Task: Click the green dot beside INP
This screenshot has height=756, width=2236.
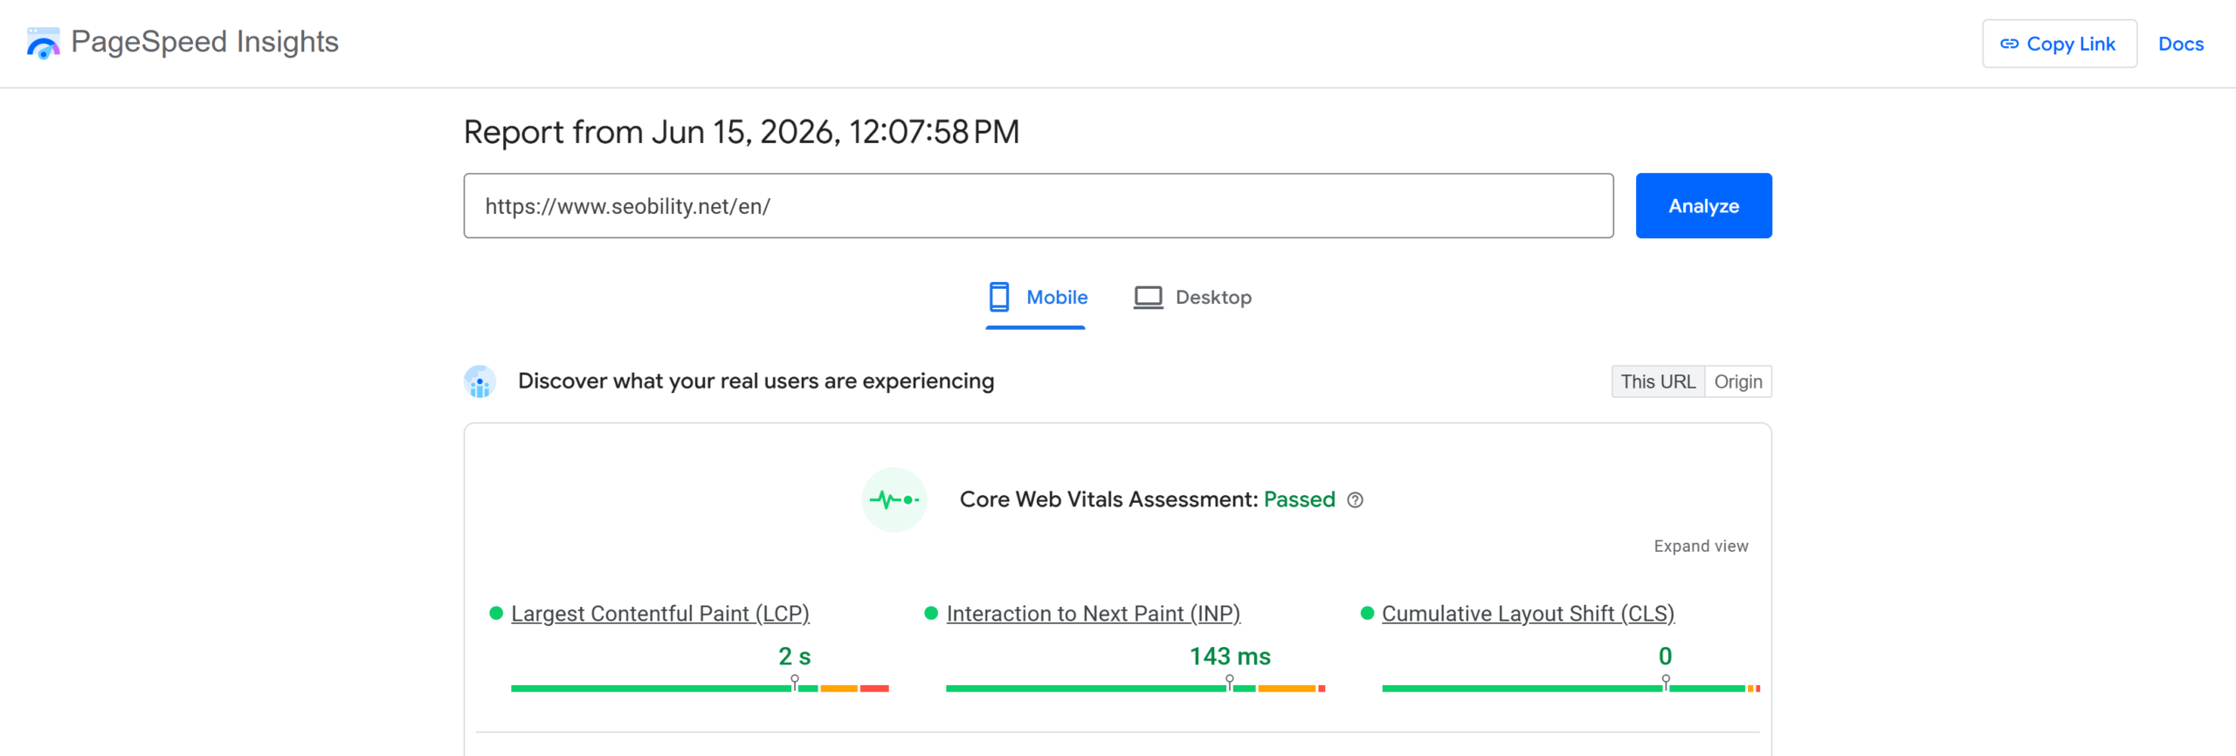Action: (x=931, y=613)
